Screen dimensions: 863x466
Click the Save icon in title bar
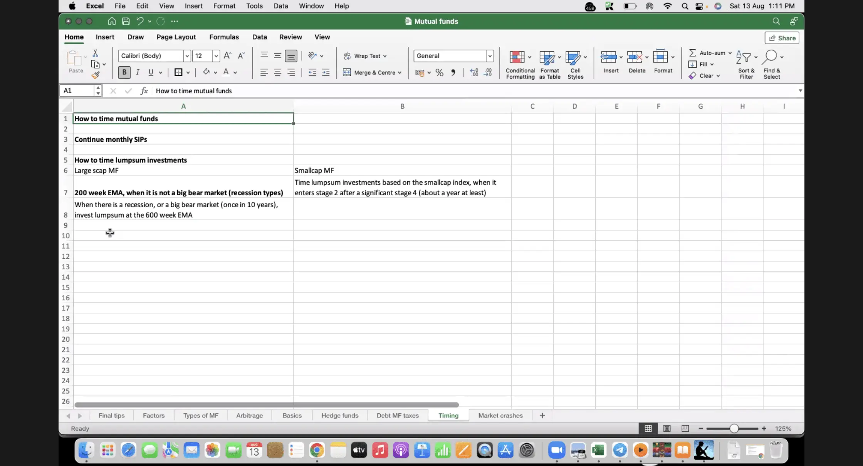pos(126,21)
